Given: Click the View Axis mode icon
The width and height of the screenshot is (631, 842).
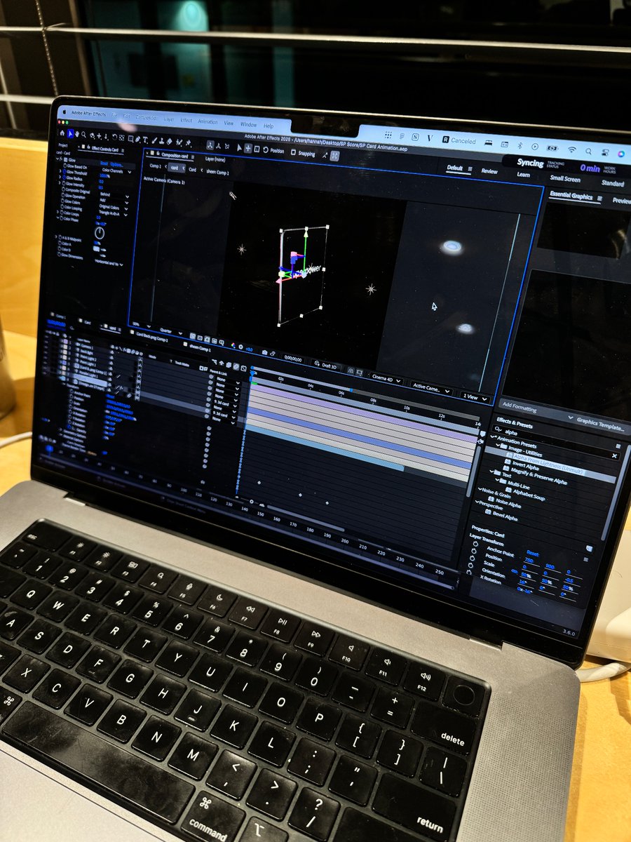Looking at the screenshot, I should [x=227, y=147].
